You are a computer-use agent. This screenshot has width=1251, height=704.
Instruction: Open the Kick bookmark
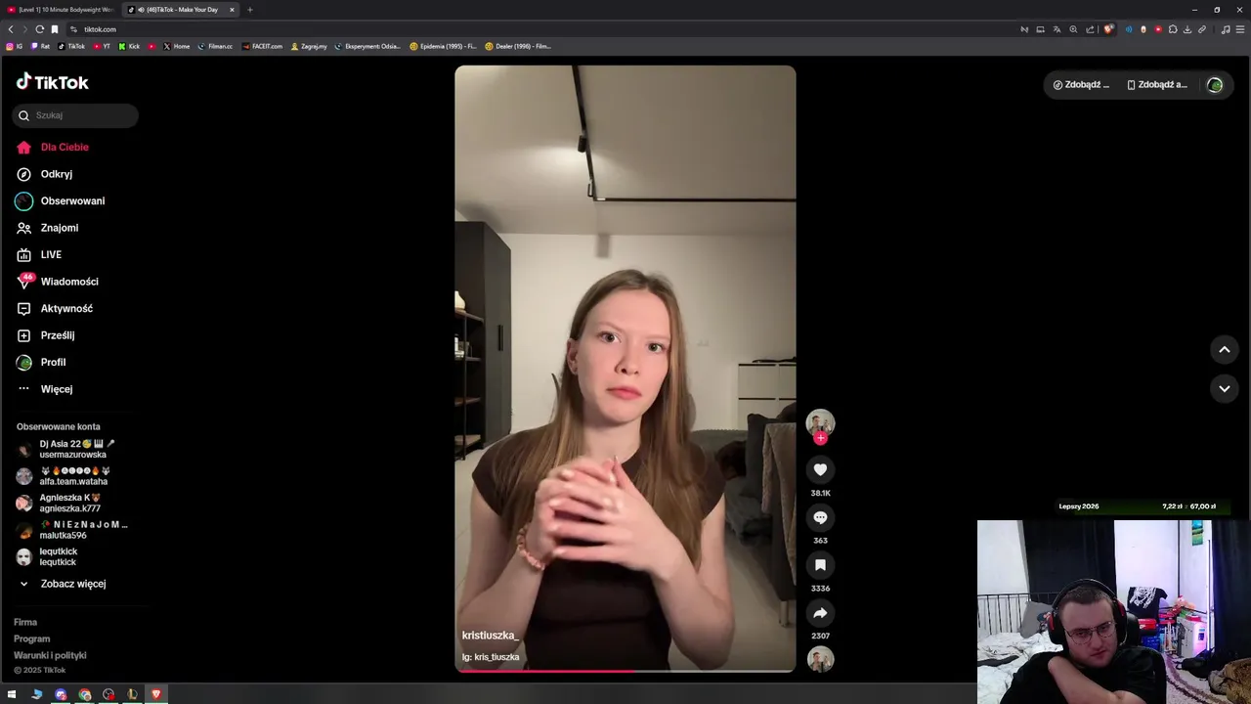pyautogui.click(x=129, y=46)
